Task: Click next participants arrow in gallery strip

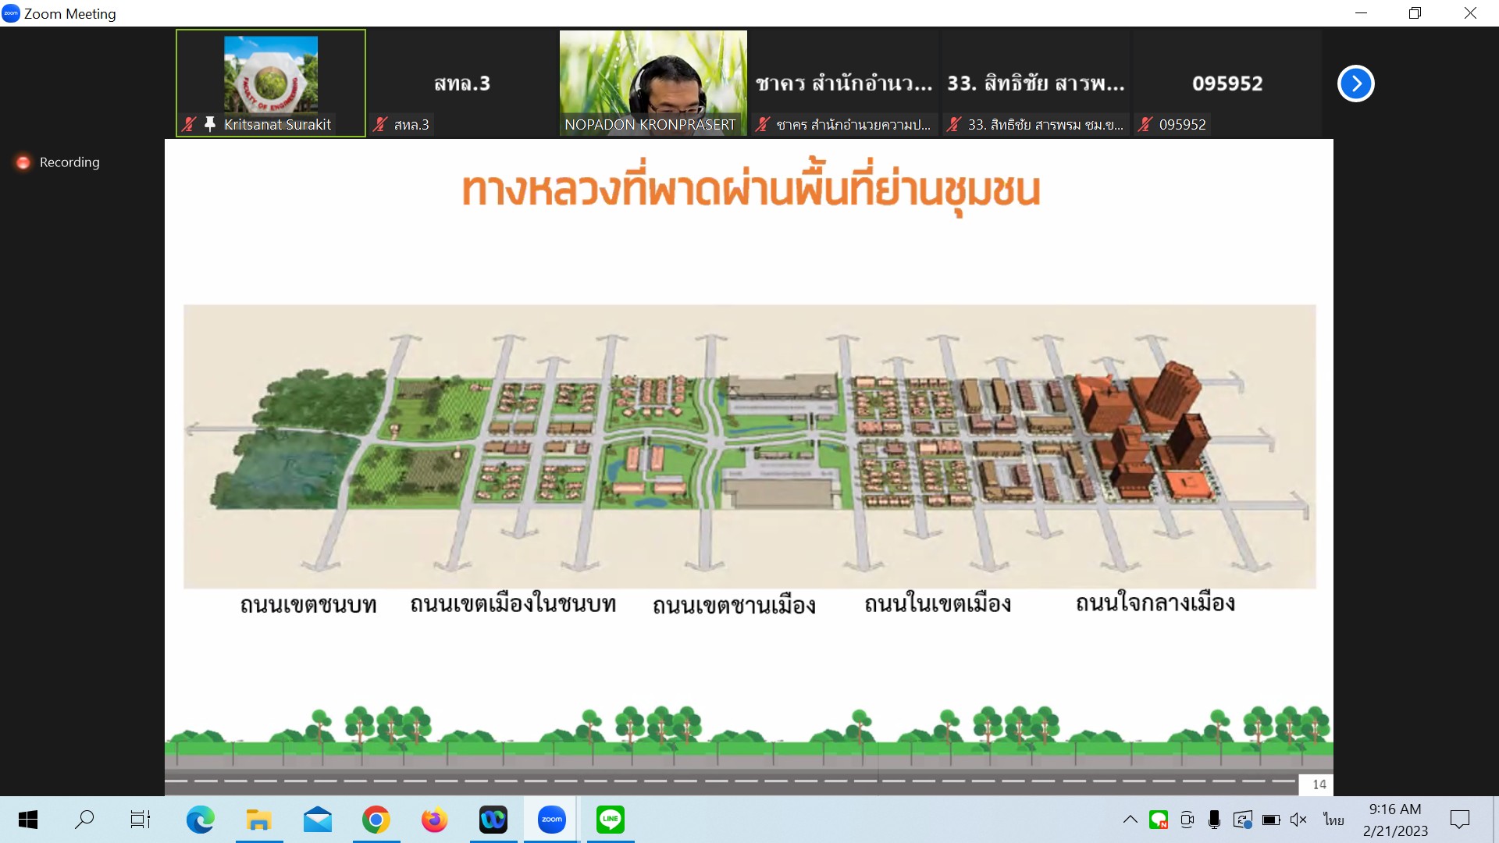Action: point(1355,84)
